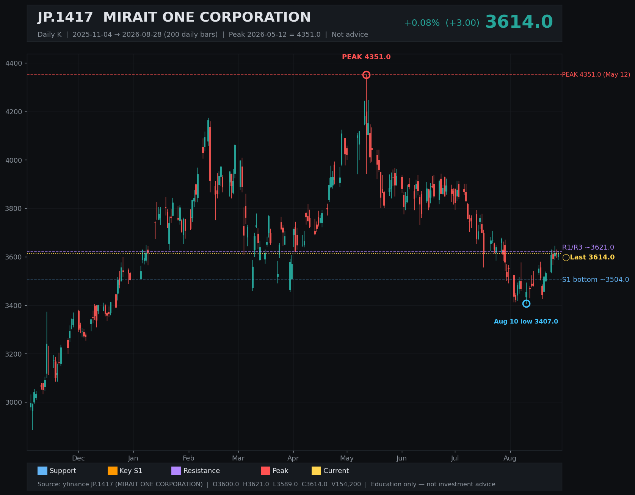The height and width of the screenshot is (495, 635).
Task: Click the "PEAK 4351.0 (May 12)" right-side label
Action: [x=596, y=75]
